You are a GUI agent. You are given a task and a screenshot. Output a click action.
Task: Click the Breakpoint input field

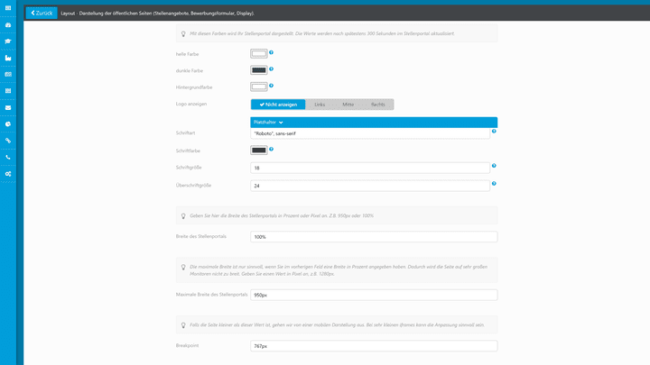[374, 345]
